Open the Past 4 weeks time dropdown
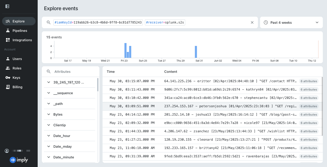Image resolution: width=327 pixels, height=167 pixels. 291,22
